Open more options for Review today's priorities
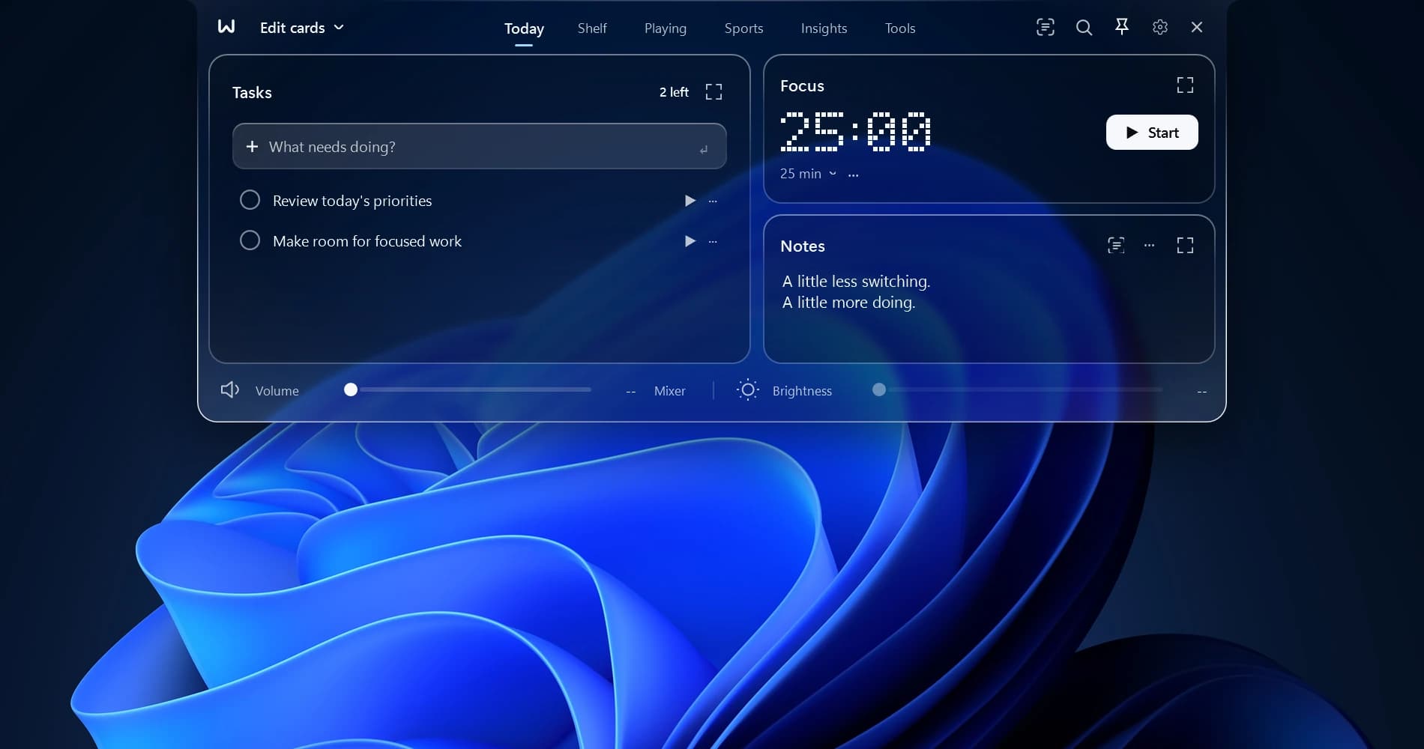Viewport: 1424px width, 749px height. (713, 201)
